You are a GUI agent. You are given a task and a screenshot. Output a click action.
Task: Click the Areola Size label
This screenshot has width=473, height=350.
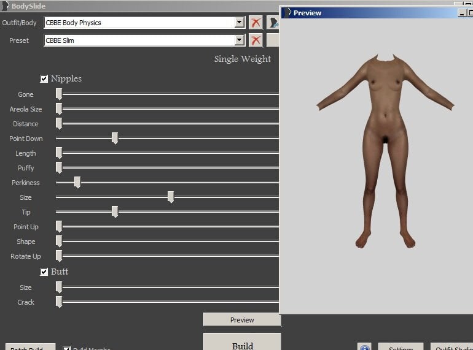tap(26, 109)
